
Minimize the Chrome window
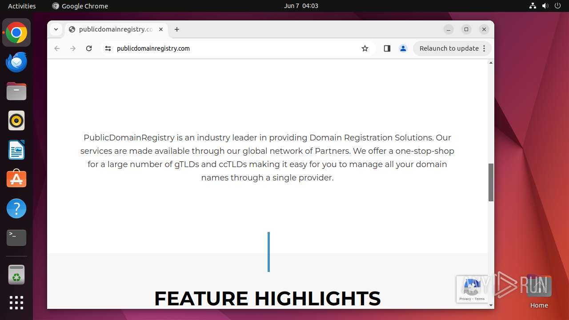[x=449, y=29]
